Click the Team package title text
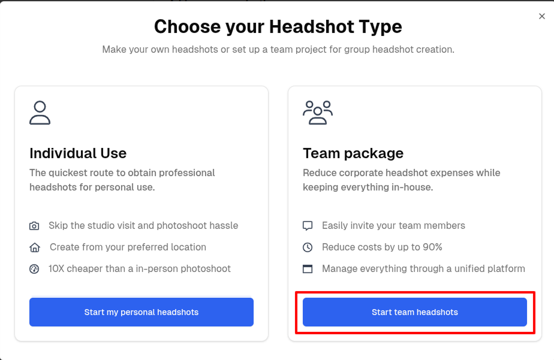 coord(353,153)
